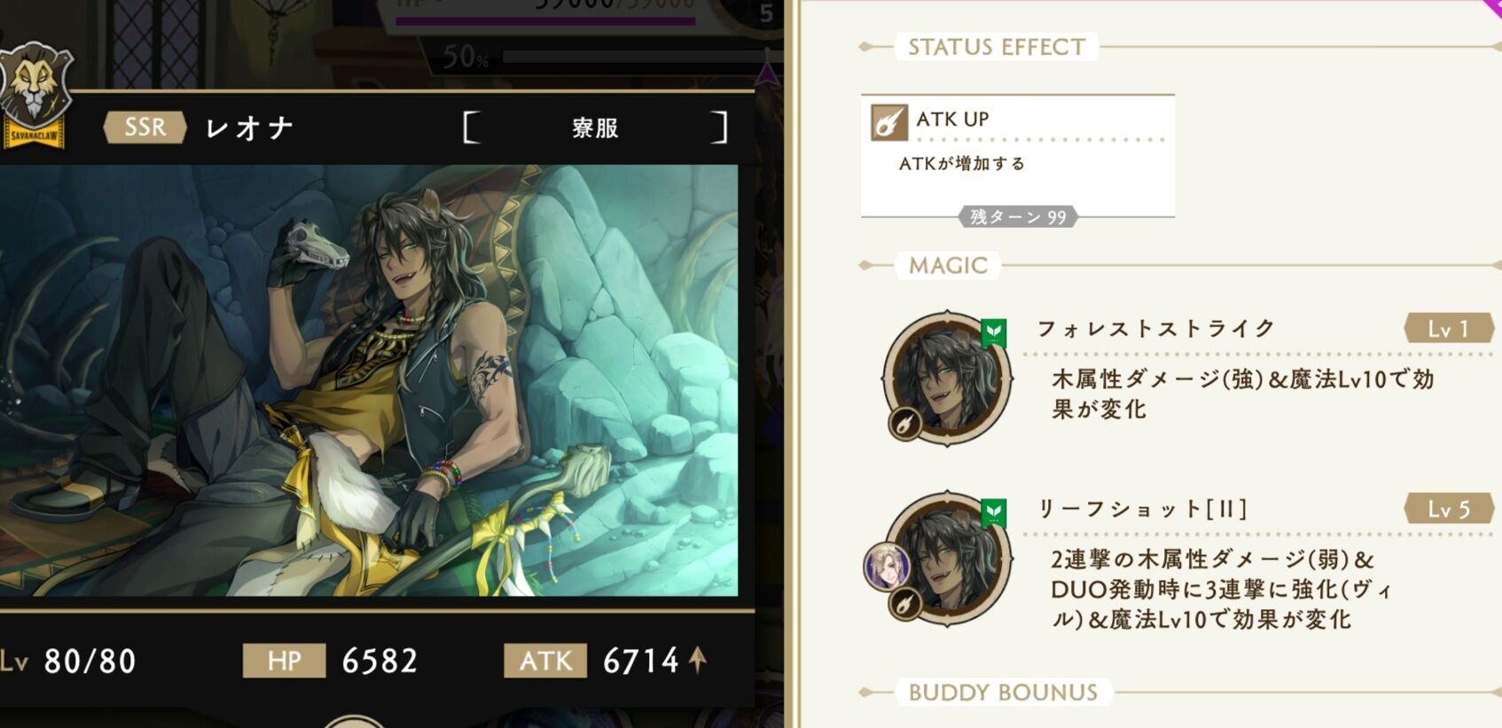Viewport: 1502px width, 728px height.
Task: Select the STATUS EFFECT section header
Action: click(x=997, y=47)
